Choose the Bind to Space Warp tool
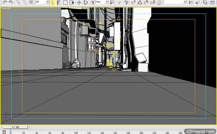217x134 pixels. 31,2
